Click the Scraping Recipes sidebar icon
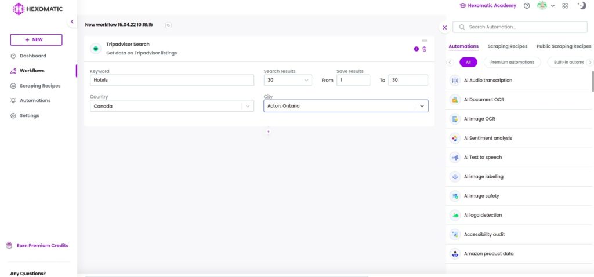This screenshot has height=277, width=594. 13,86
